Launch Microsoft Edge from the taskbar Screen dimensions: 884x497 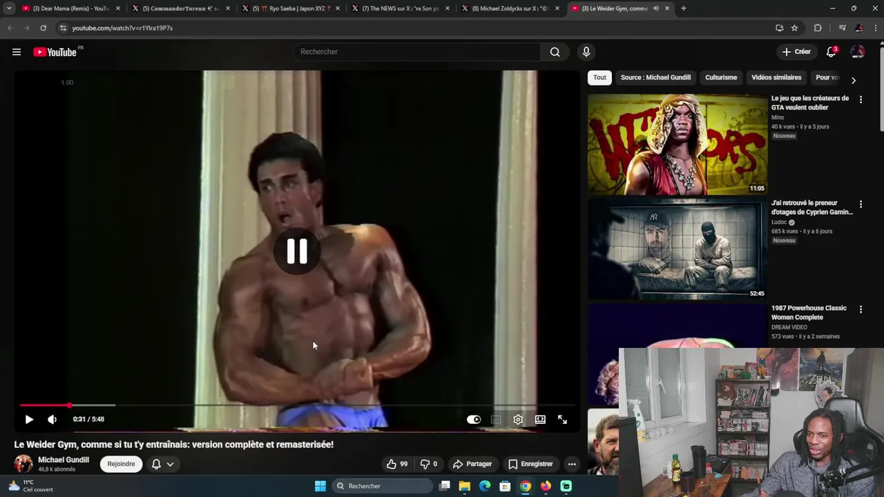click(x=485, y=486)
